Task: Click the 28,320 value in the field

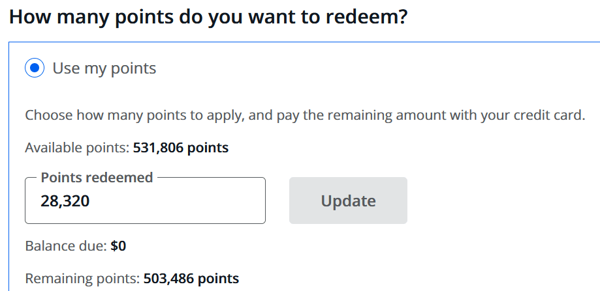Action: (x=65, y=202)
